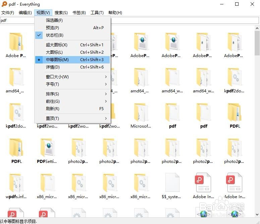Screen dimensions: 260x224
Task: Expand the 置顶(T) on-top submenu
Action: point(72,119)
